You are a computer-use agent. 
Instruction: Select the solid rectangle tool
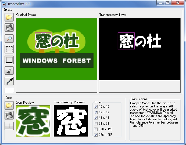coord(9,60)
